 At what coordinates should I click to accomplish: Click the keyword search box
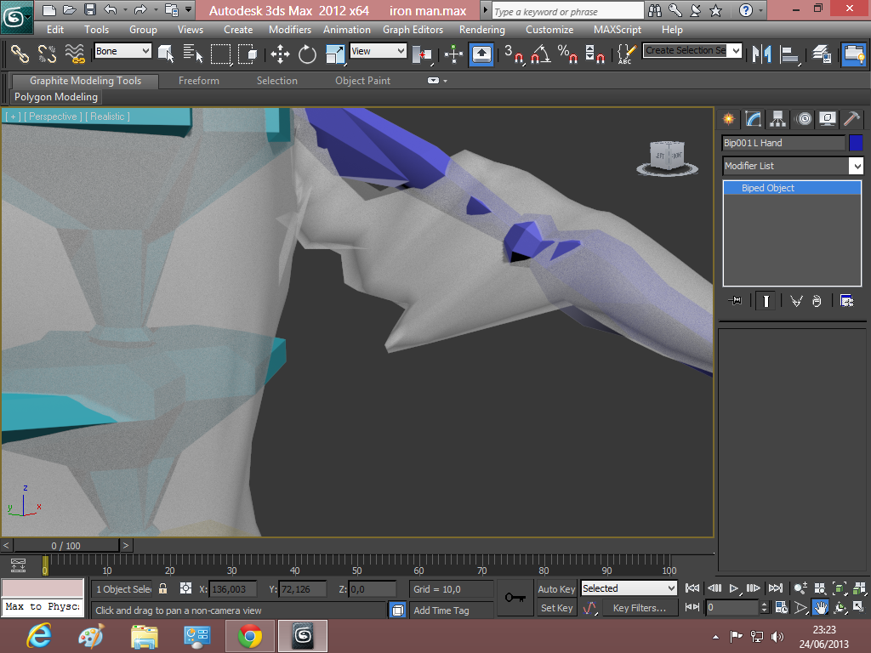(x=567, y=11)
